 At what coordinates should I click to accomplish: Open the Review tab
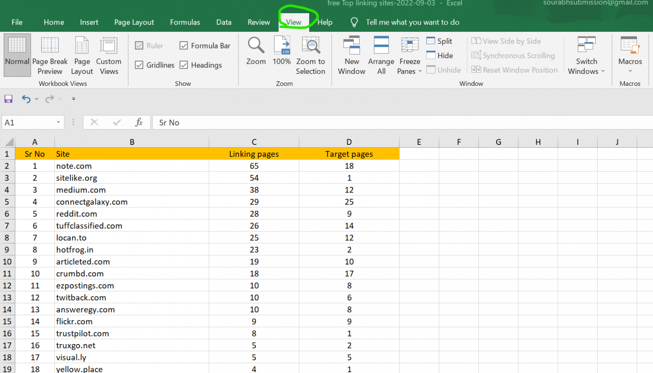(x=258, y=22)
